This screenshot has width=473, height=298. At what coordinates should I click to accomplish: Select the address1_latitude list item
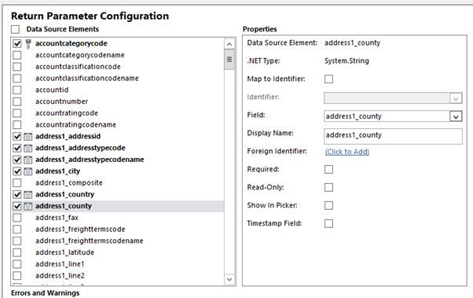(x=64, y=252)
